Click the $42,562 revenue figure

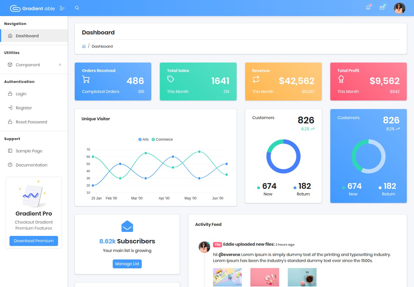pyautogui.click(x=296, y=81)
